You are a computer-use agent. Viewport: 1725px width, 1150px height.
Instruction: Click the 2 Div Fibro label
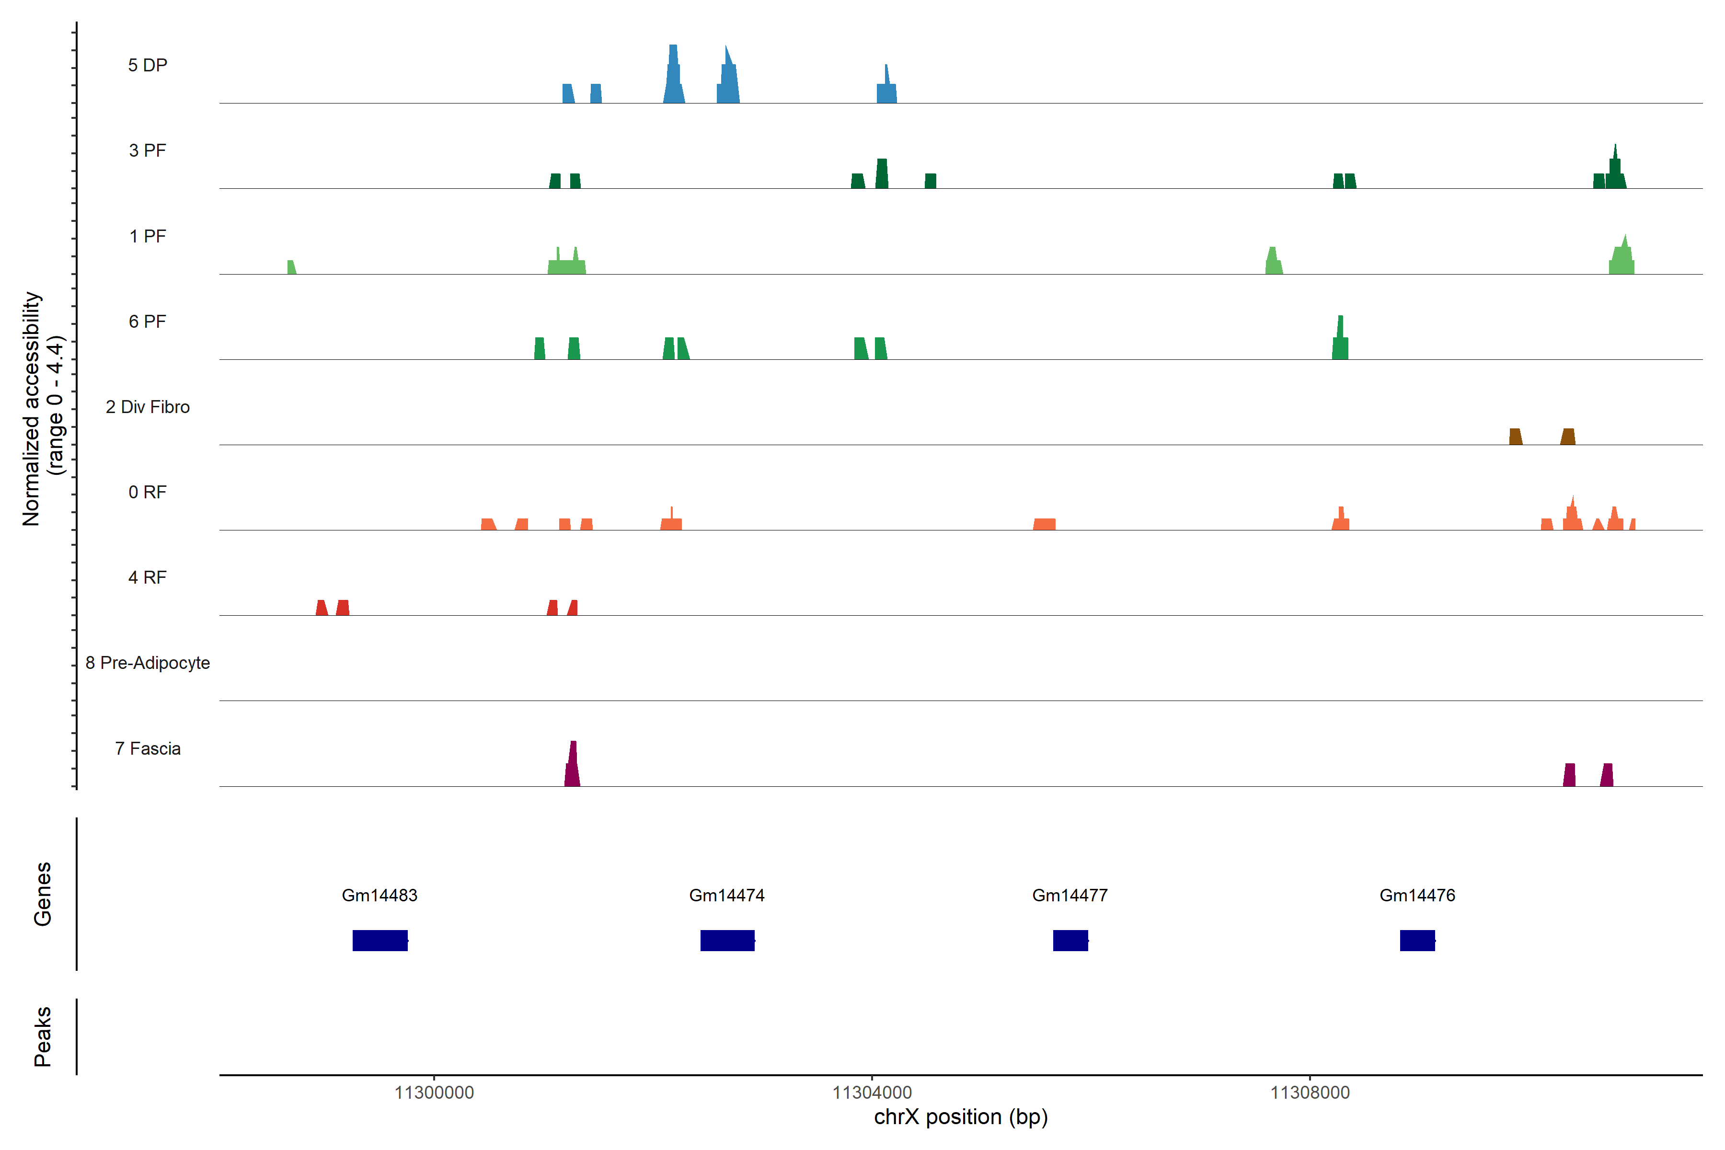click(x=148, y=407)
